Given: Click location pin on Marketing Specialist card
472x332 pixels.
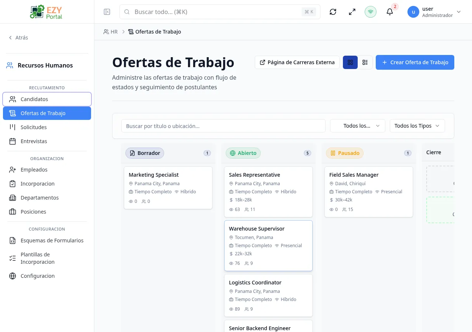Looking at the screenshot, I should (x=131, y=184).
